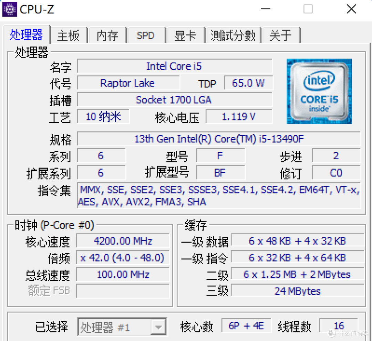Open the 测试分数 tab
The image size is (372, 341).
[233, 35]
